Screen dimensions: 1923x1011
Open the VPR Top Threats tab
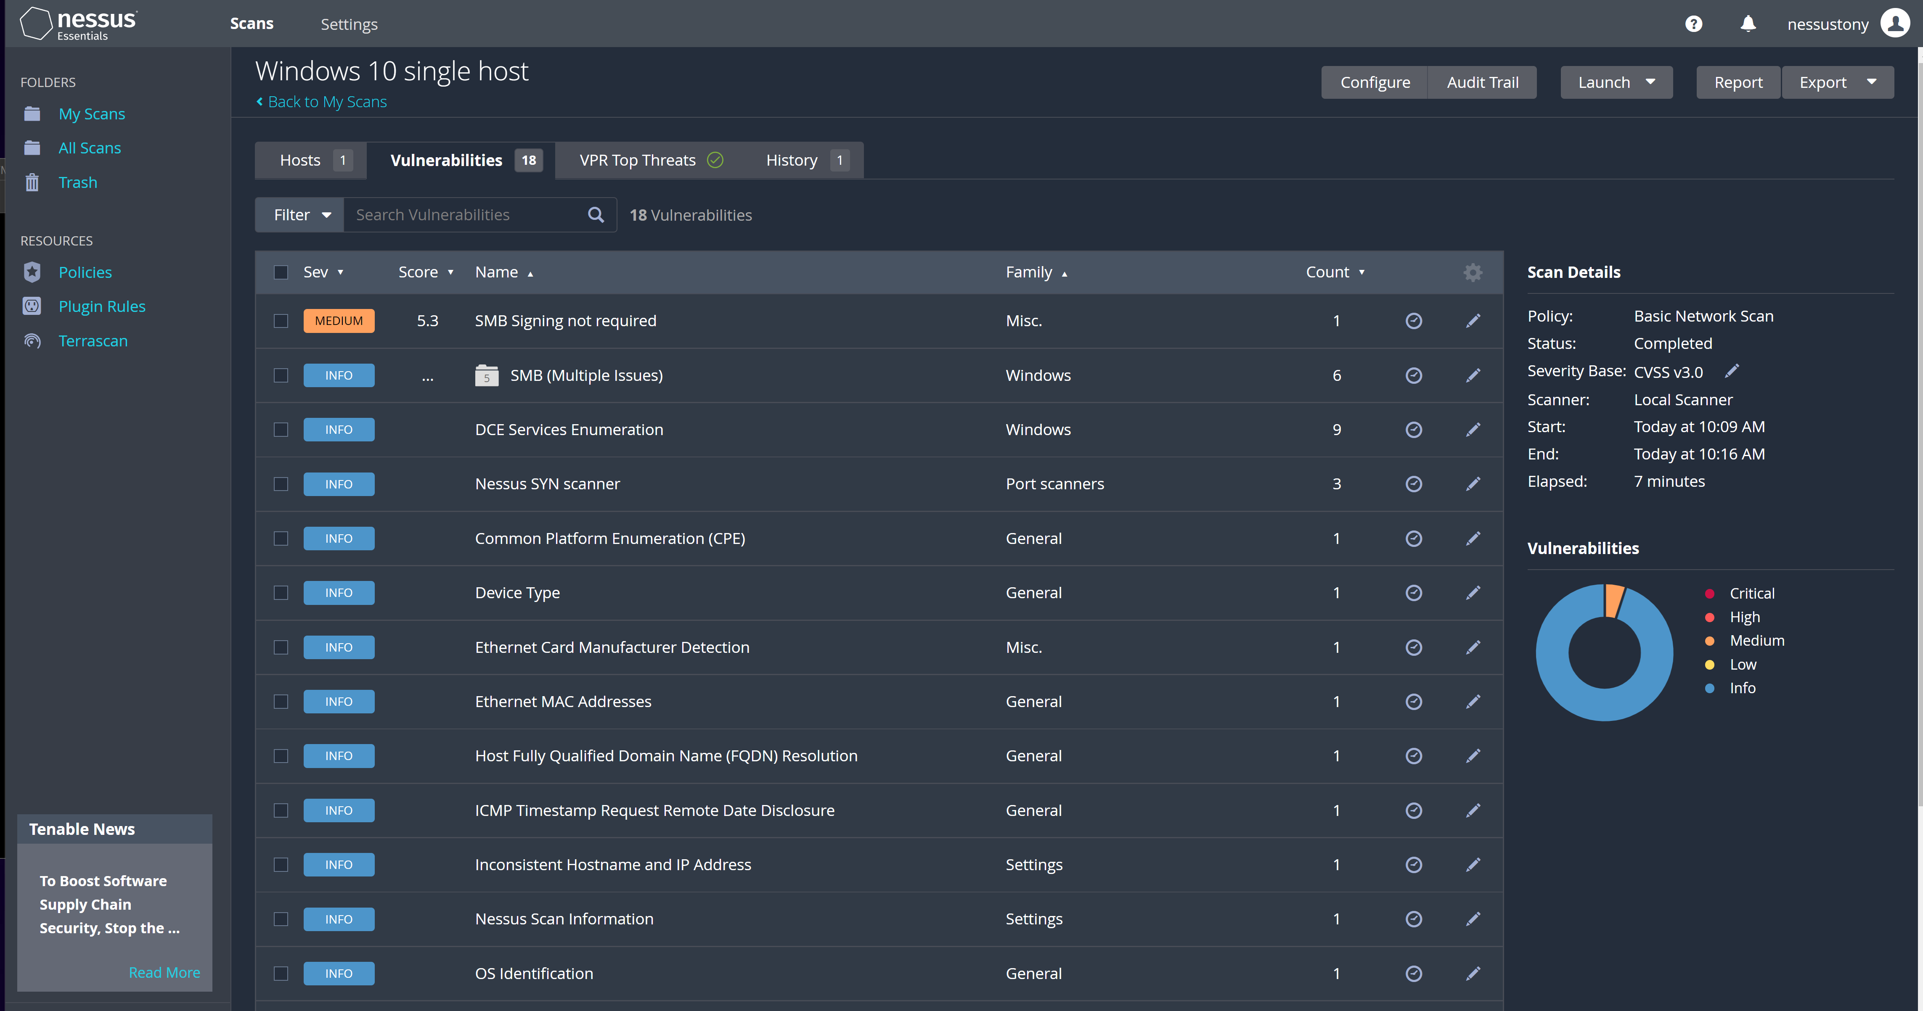(x=637, y=160)
